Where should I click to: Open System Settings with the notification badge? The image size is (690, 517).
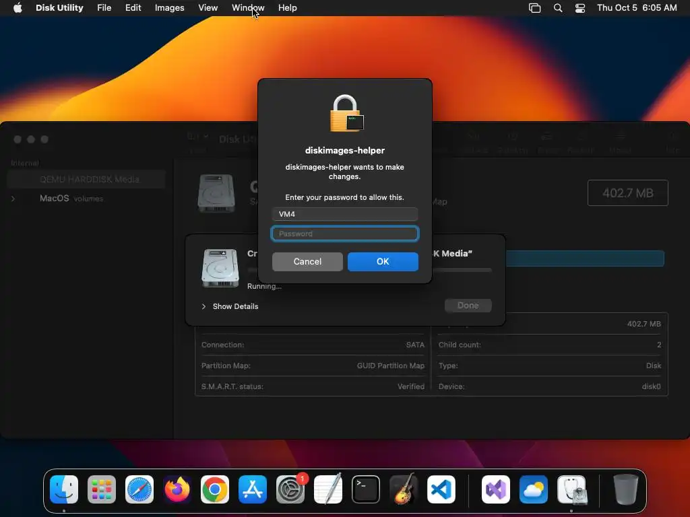[290, 489]
